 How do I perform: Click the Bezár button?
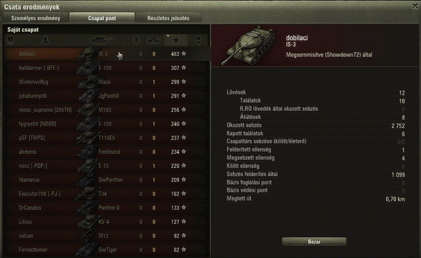[x=314, y=242]
